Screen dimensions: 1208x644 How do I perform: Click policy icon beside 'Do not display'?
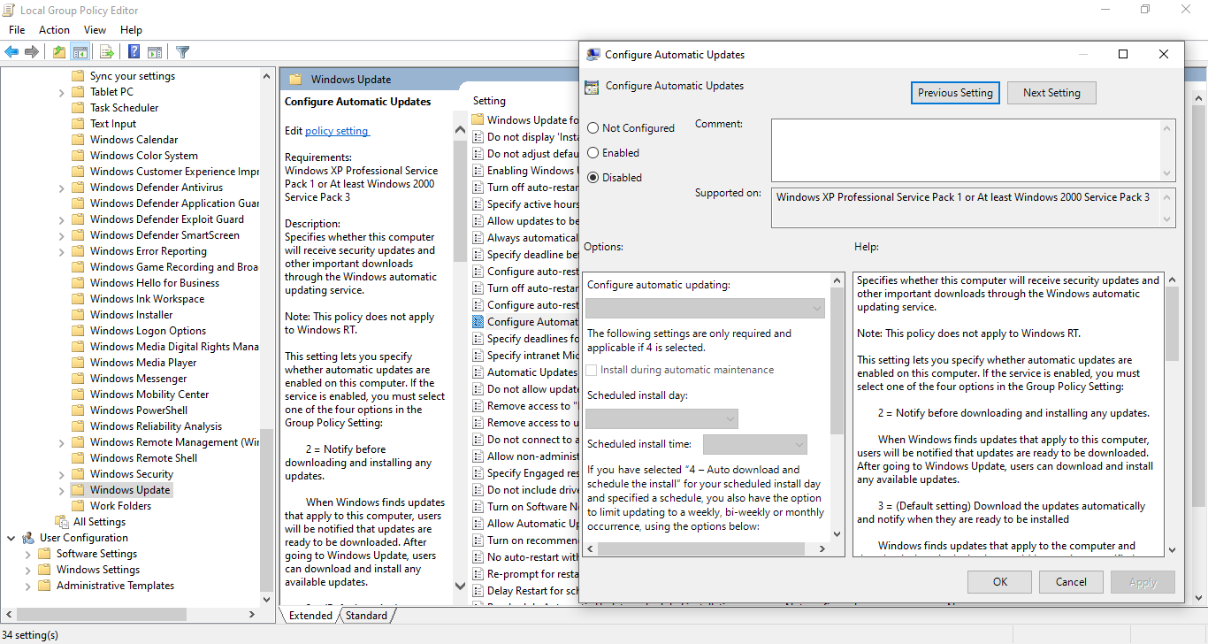[x=478, y=137]
